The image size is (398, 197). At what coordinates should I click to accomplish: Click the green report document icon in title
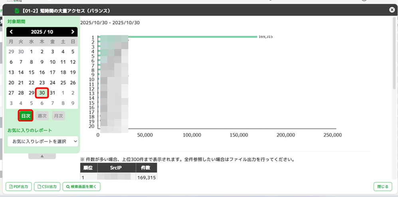17,10
